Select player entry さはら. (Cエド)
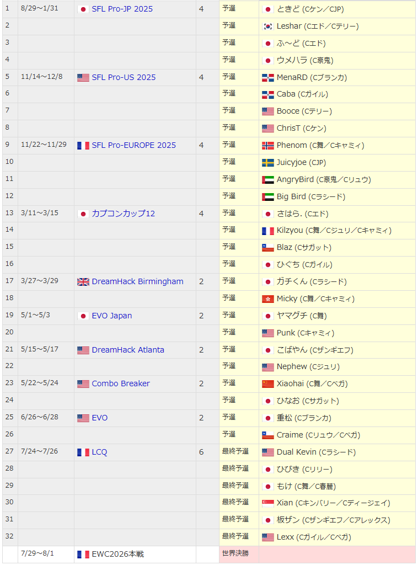Image resolution: width=418 pixels, height=565 pixels. point(302,214)
